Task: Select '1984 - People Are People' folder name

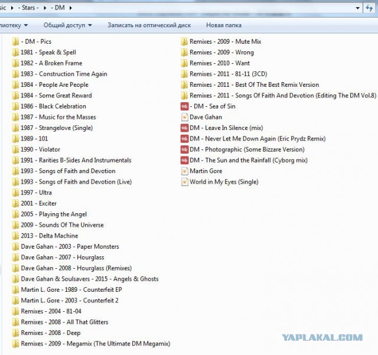Action: point(54,85)
